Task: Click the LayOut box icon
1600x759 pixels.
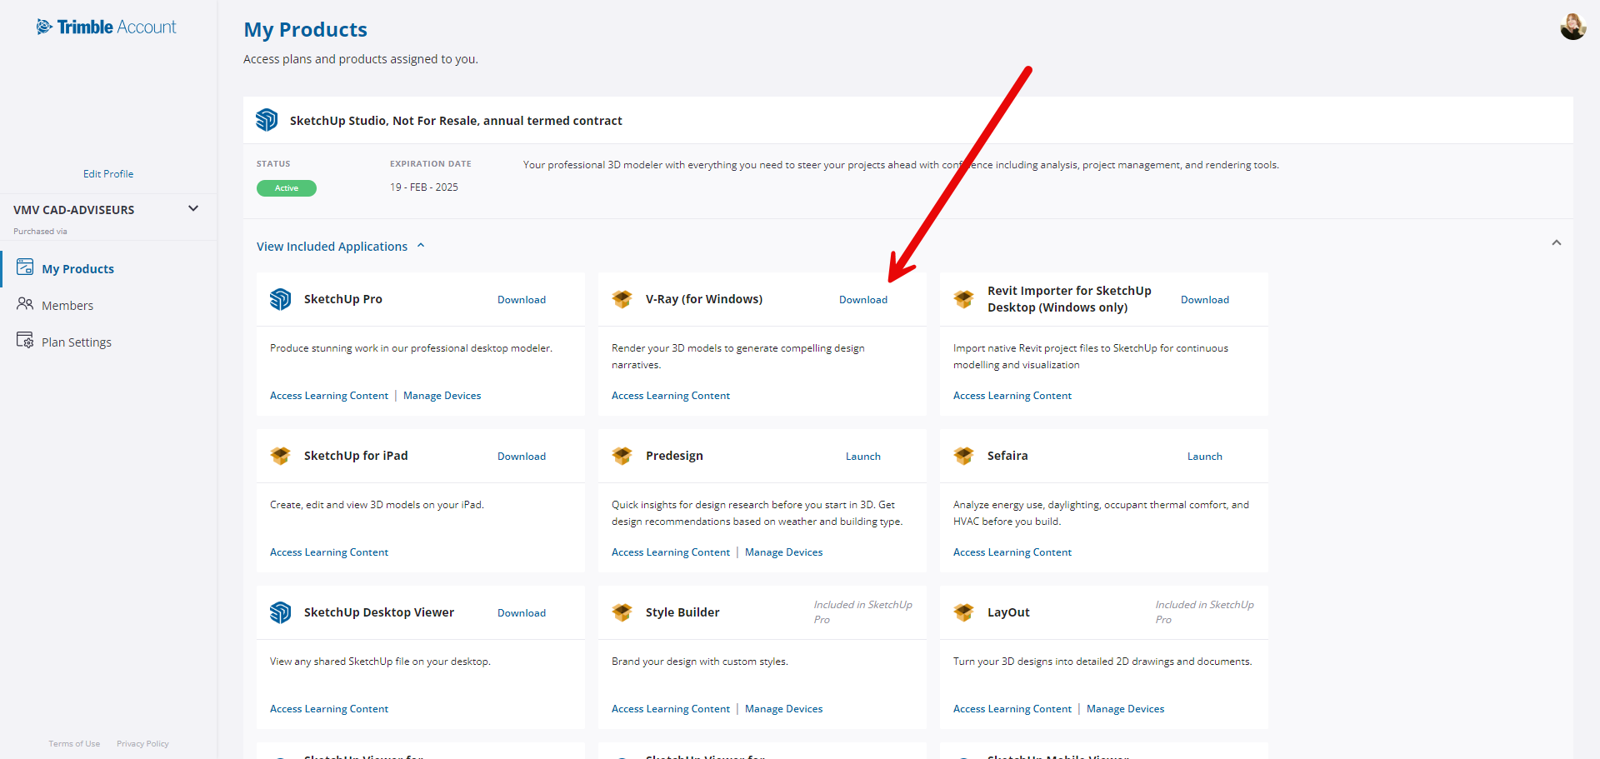Action: (964, 612)
